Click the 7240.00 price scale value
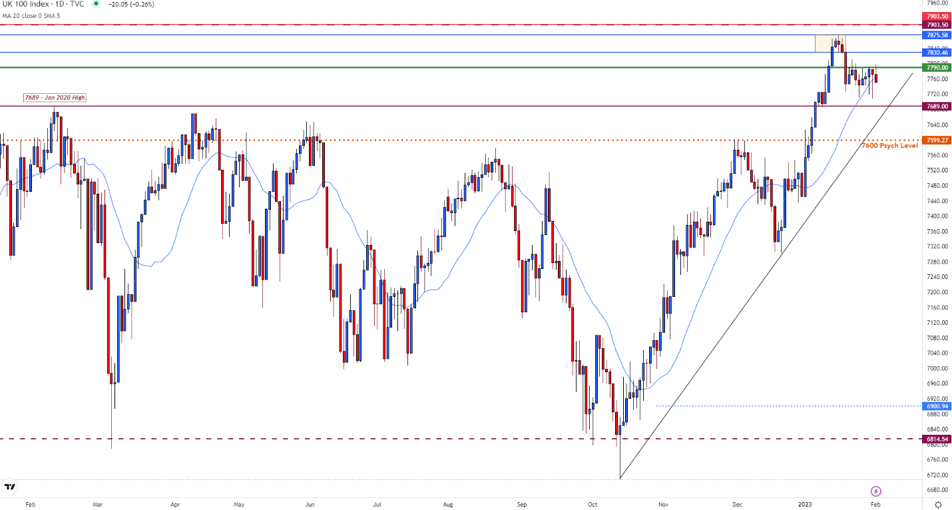The width and height of the screenshot is (952, 510). tap(936, 277)
